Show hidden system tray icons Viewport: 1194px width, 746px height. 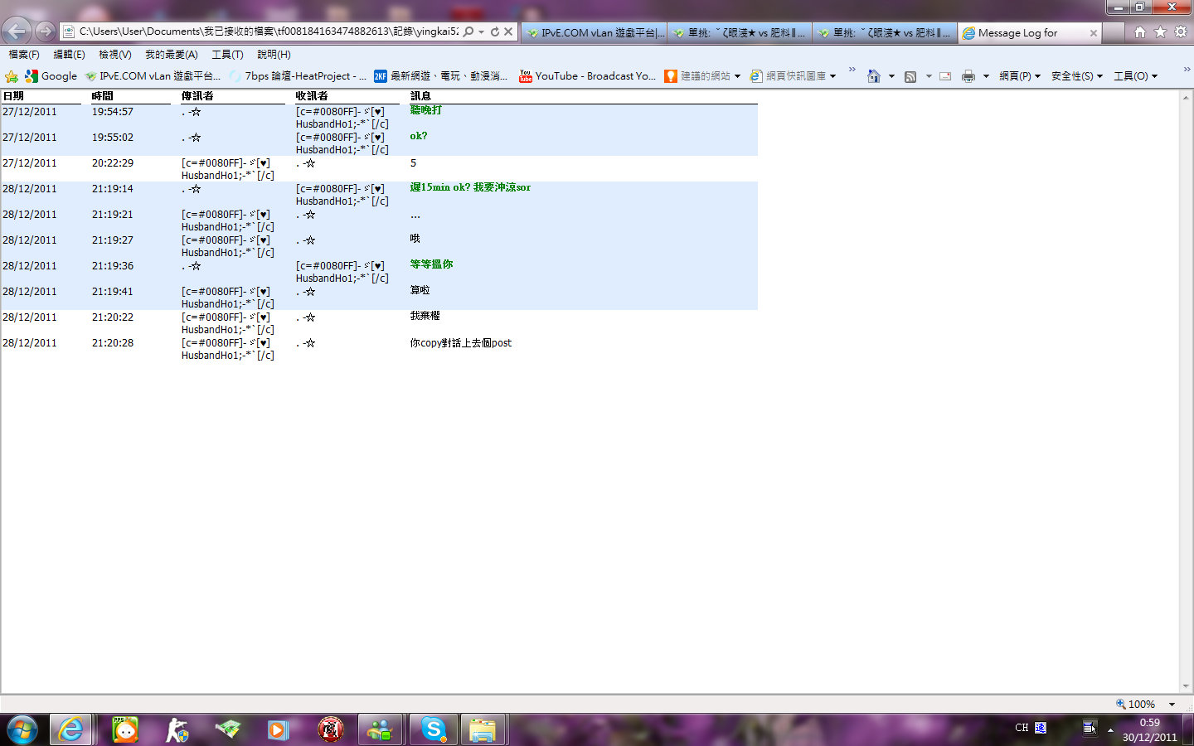pos(1110,729)
